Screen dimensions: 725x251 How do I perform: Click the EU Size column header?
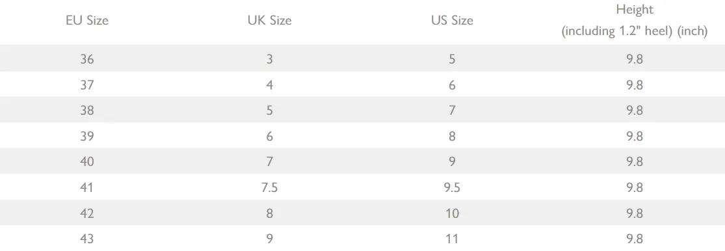87,21
